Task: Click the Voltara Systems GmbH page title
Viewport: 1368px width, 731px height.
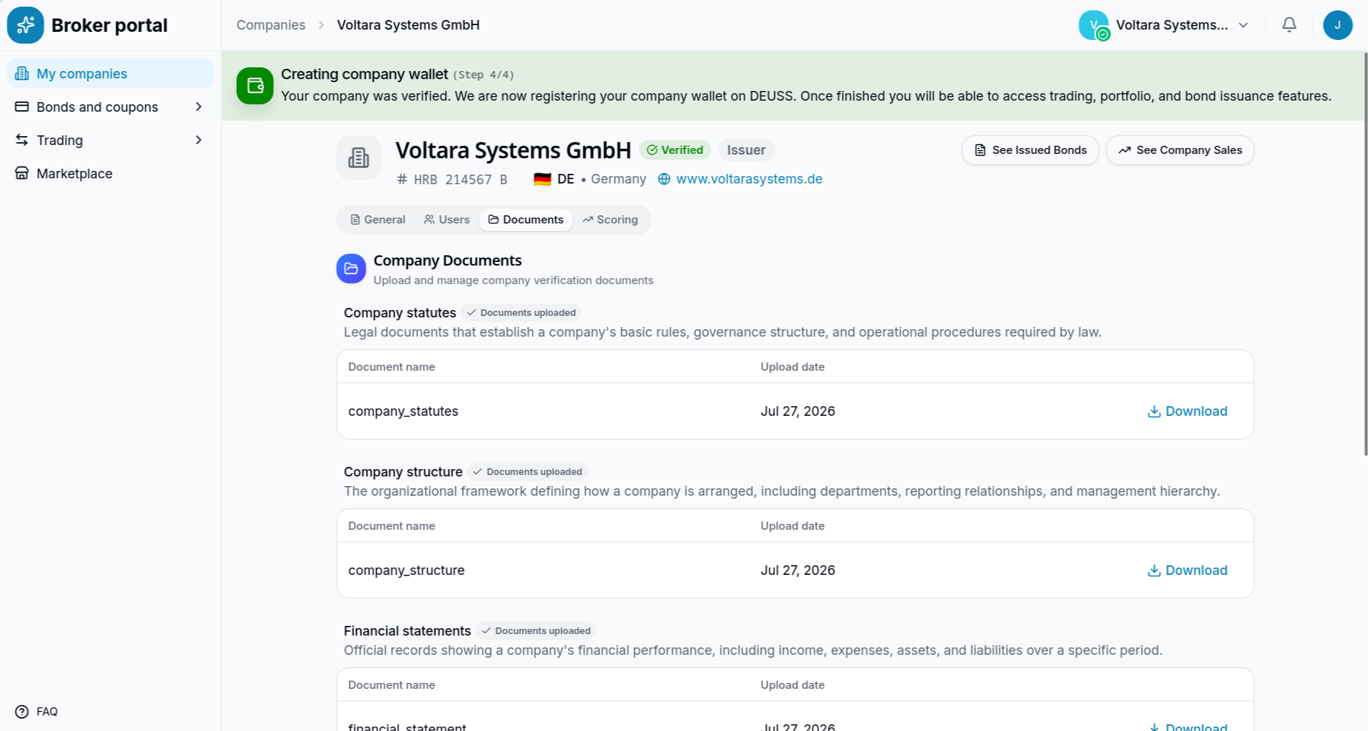Action: [x=513, y=150]
